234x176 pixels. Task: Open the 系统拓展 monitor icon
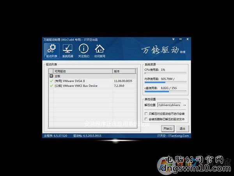point(67,51)
